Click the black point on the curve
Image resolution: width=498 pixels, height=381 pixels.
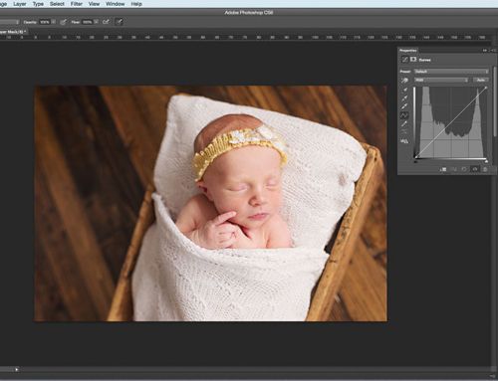[x=415, y=158]
